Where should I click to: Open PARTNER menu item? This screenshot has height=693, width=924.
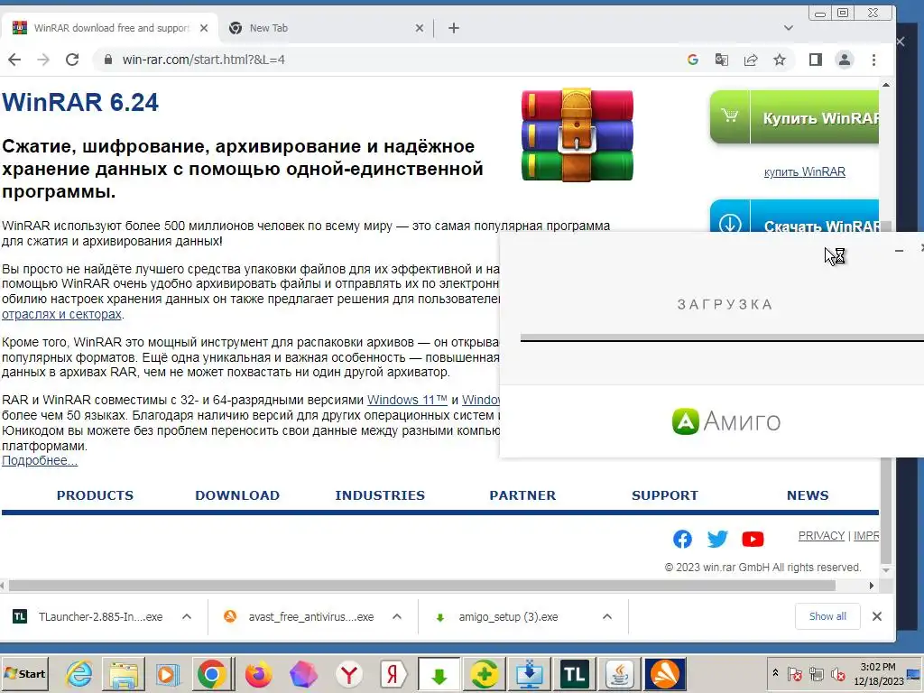point(522,495)
